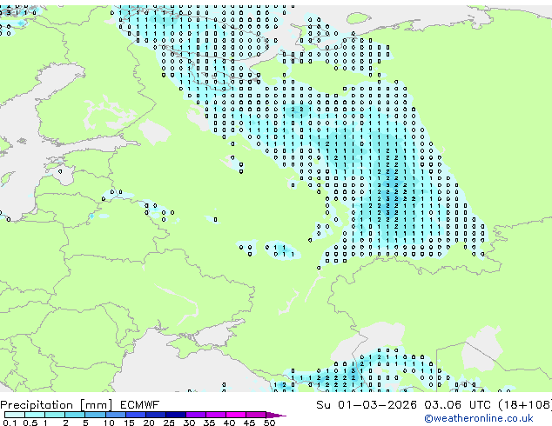Click the date text 'Su 01-03-2026'
The height and width of the screenshot is (426, 552).
(367, 405)
